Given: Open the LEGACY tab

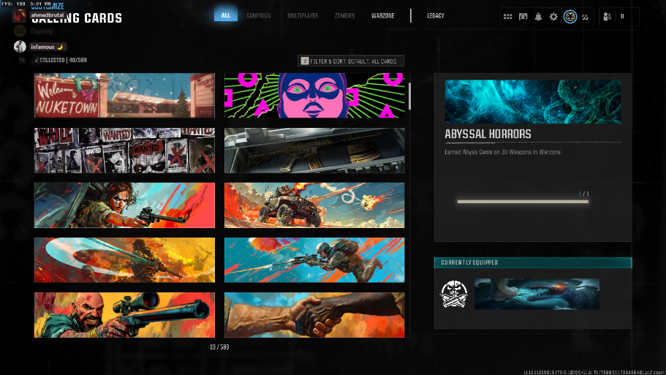Looking at the screenshot, I should (436, 15).
